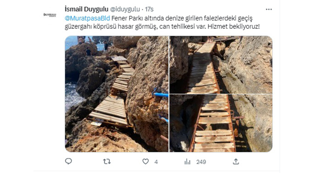The height and width of the screenshot is (173, 314).
Task: Open the three-dot more options menu
Action: point(269,9)
